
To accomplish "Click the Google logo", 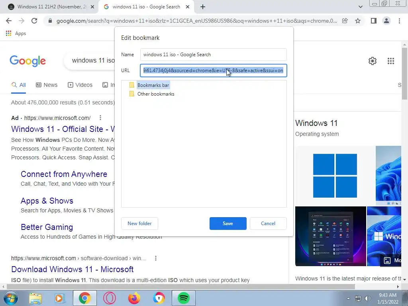I will [27, 61].
